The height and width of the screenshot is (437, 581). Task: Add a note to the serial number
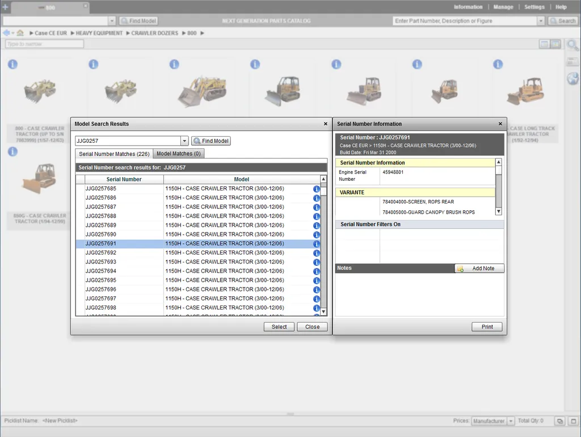[x=479, y=268]
